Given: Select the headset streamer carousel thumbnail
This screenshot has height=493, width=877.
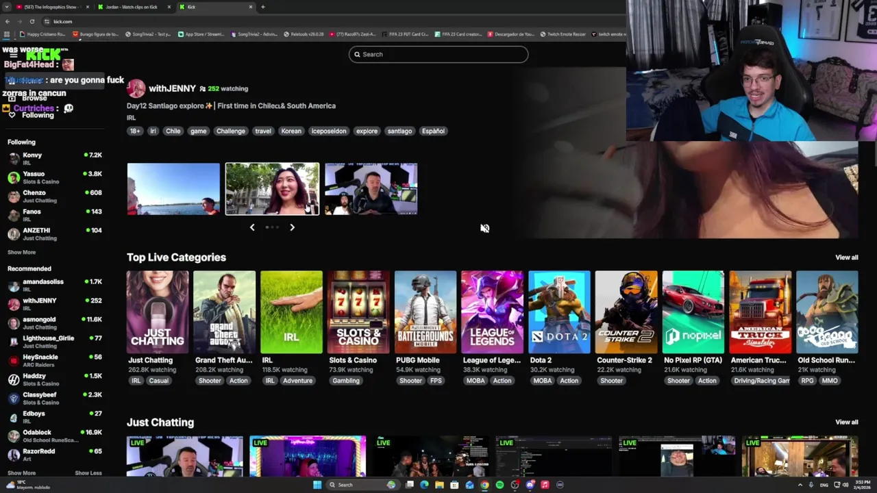Looking at the screenshot, I should click(371, 189).
